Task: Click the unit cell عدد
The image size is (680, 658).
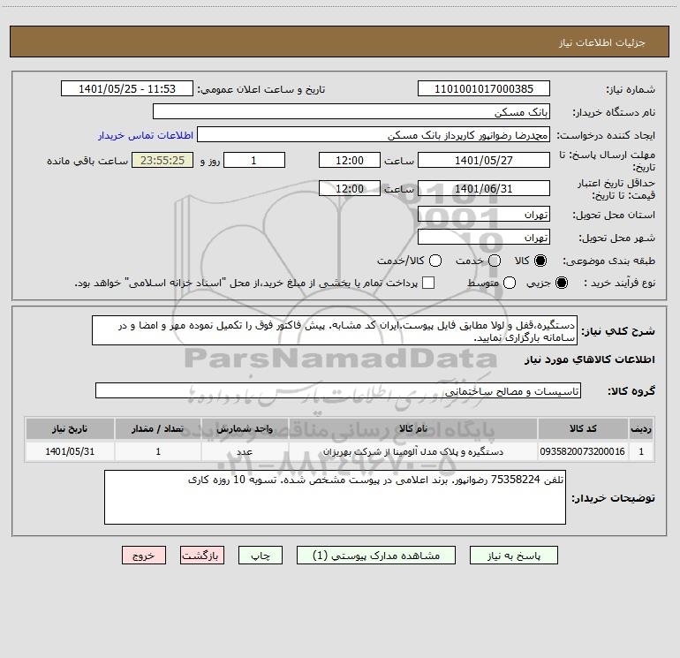Action: click(245, 451)
